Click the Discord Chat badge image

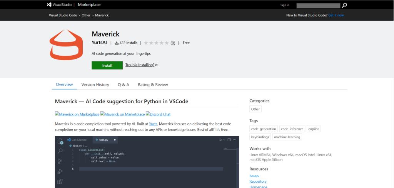coord(158,114)
